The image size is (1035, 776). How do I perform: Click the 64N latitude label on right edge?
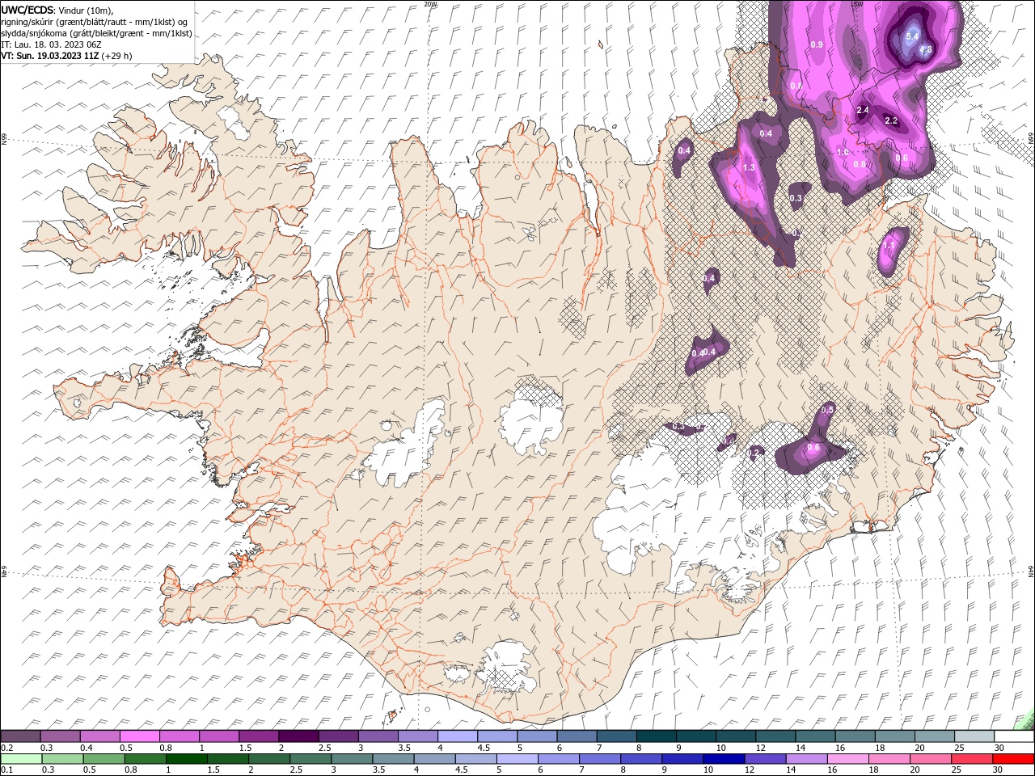[1031, 571]
